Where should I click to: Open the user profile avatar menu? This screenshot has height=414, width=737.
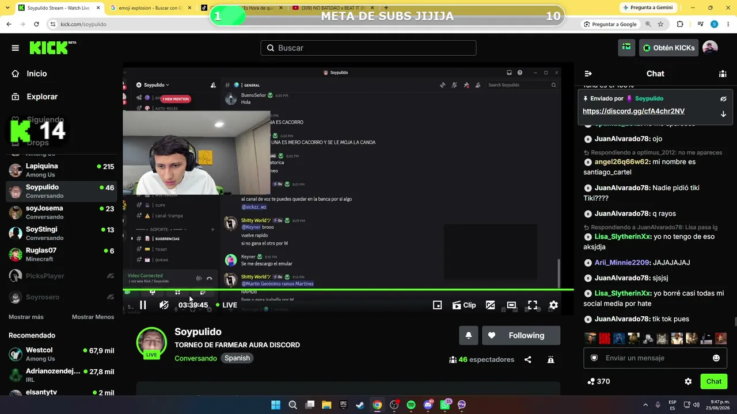point(710,48)
